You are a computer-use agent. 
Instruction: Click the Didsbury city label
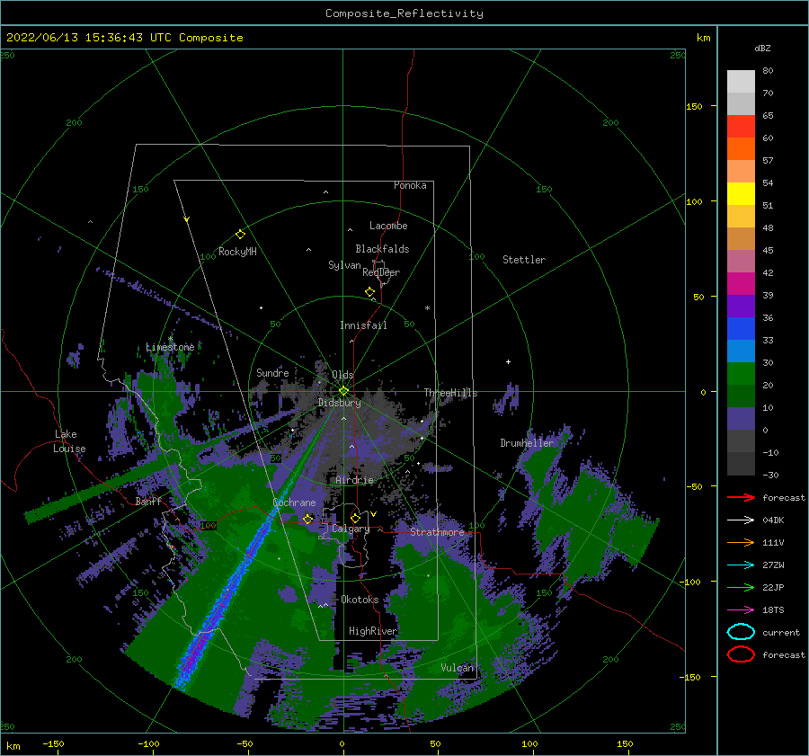pyautogui.click(x=340, y=403)
